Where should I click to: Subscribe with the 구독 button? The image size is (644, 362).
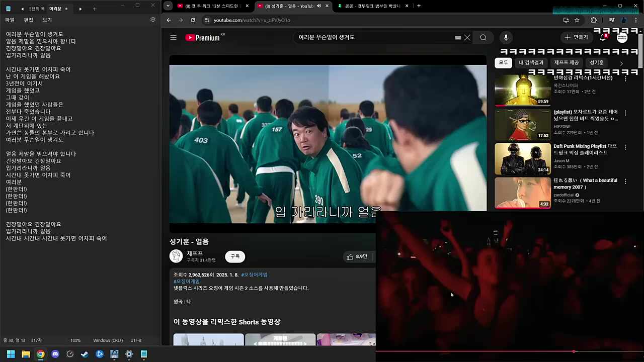pyautogui.click(x=235, y=256)
